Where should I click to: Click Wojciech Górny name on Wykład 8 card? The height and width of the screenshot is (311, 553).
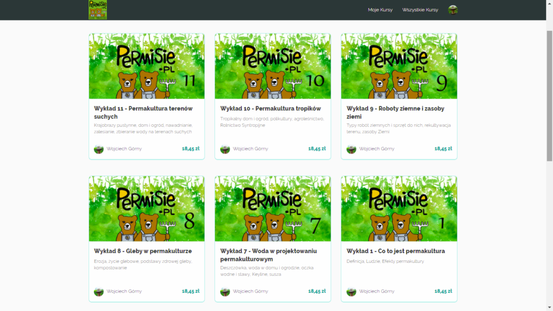pos(124,291)
